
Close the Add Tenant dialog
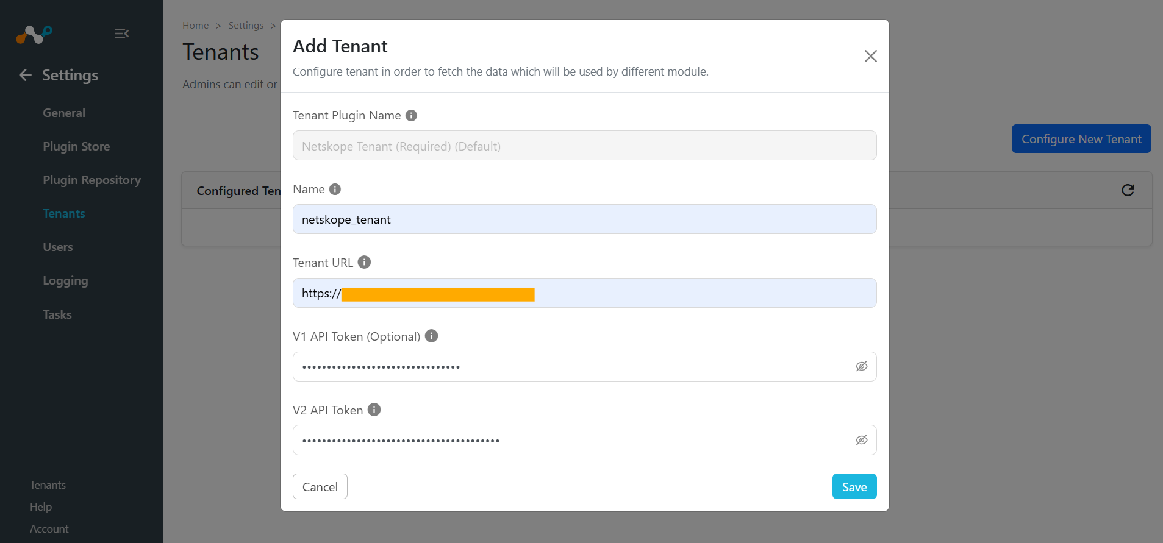[870, 56]
